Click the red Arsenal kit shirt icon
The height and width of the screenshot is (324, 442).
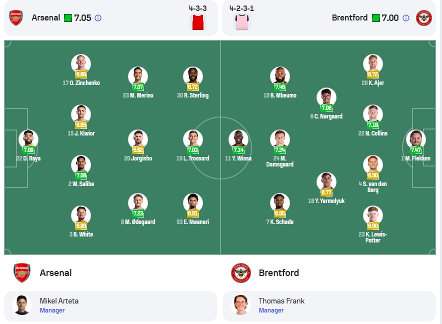tap(198, 22)
